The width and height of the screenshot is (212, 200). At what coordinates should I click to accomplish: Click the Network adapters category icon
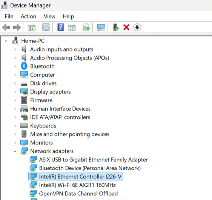click(24, 151)
